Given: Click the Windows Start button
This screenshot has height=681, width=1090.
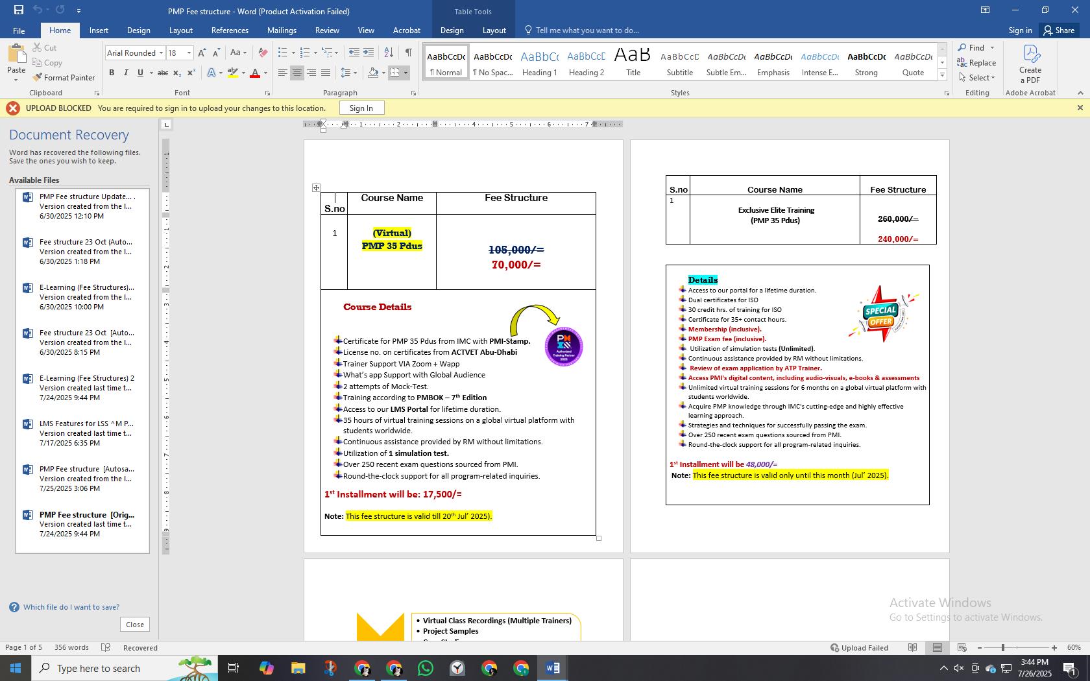Looking at the screenshot, I should (16, 668).
